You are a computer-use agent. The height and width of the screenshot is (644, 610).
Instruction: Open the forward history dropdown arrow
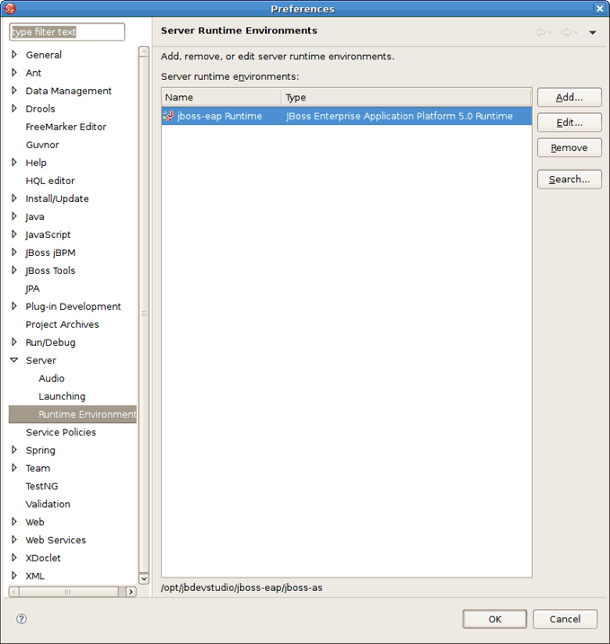pyautogui.click(x=577, y=32)
